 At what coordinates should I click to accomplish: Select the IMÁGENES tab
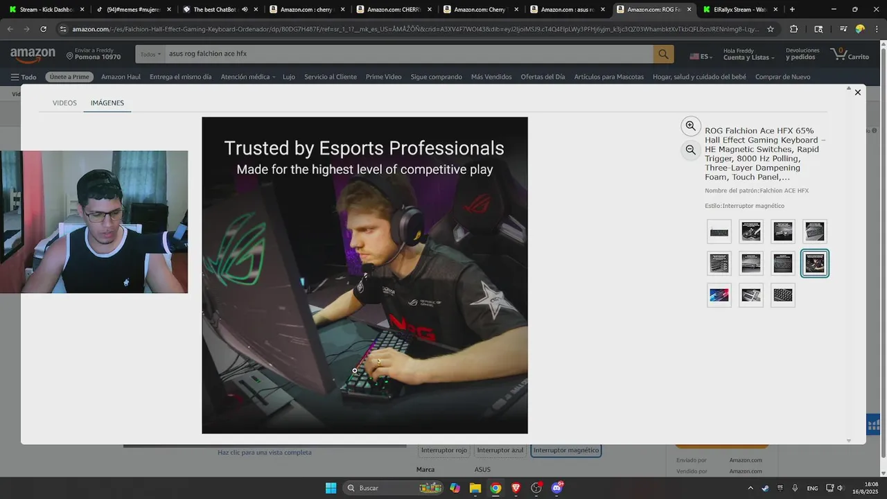pos(107,103)
